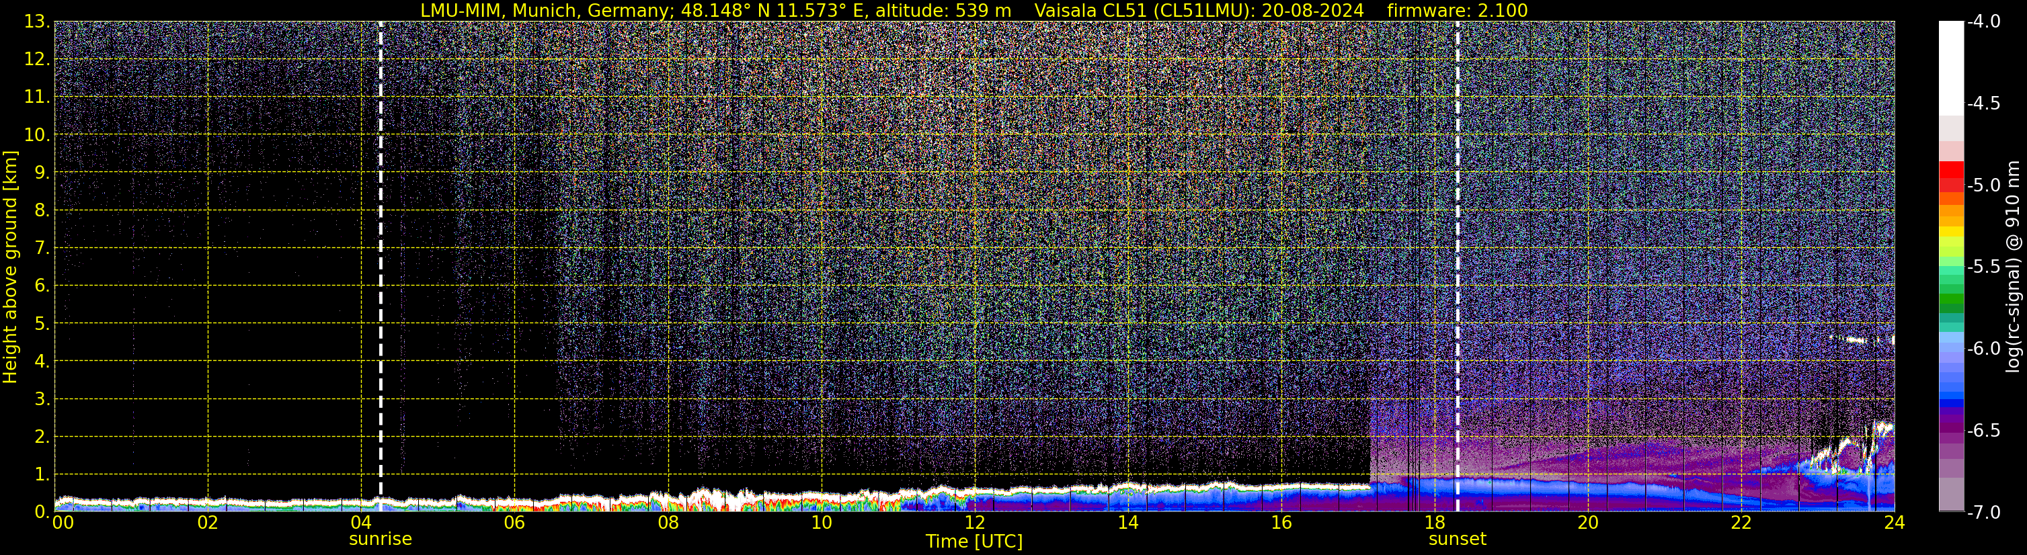Screen dimensions: 2027x555
Task: Click the '02' time tick label
Action: [x=208, y=523]
